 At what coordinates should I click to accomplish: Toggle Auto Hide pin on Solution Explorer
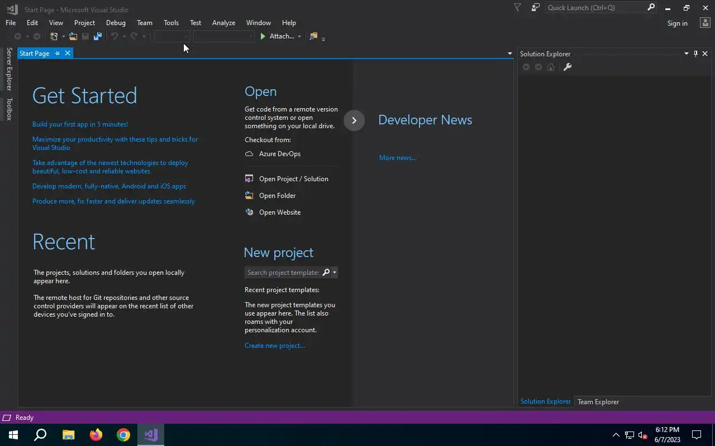pos(695,54)
